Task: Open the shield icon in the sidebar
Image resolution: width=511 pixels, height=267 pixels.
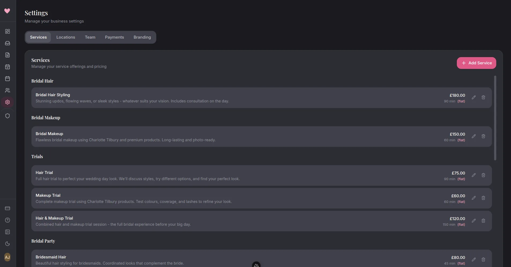Action: [8, 116]
